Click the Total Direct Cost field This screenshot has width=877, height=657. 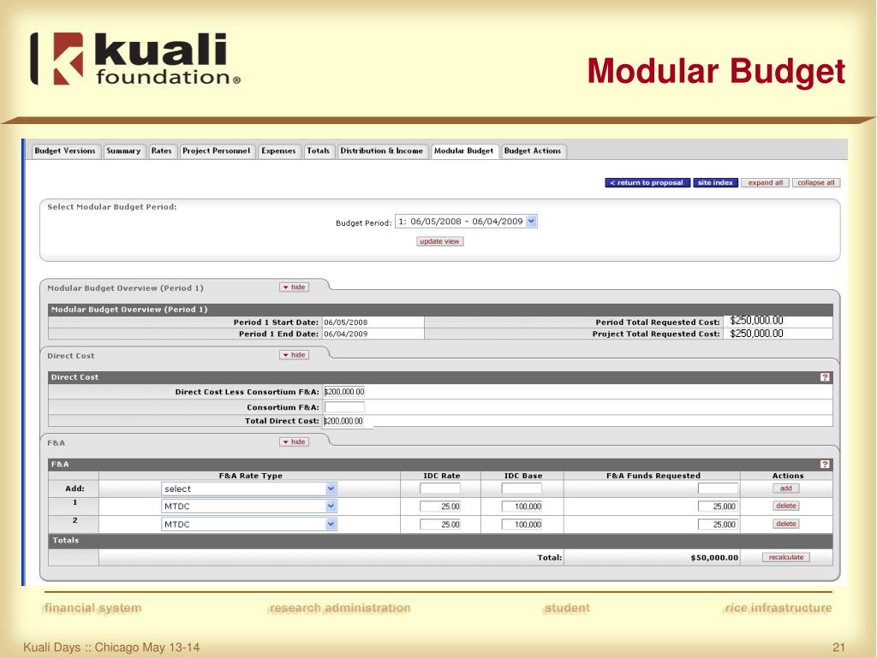pyautogui.click(x=344, y=421)
